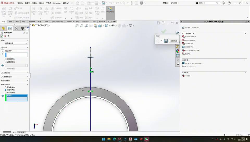The height and width of the screenshot is (142, 250).
Task: Select the all bodies radio button
Action: click(6, 87)
